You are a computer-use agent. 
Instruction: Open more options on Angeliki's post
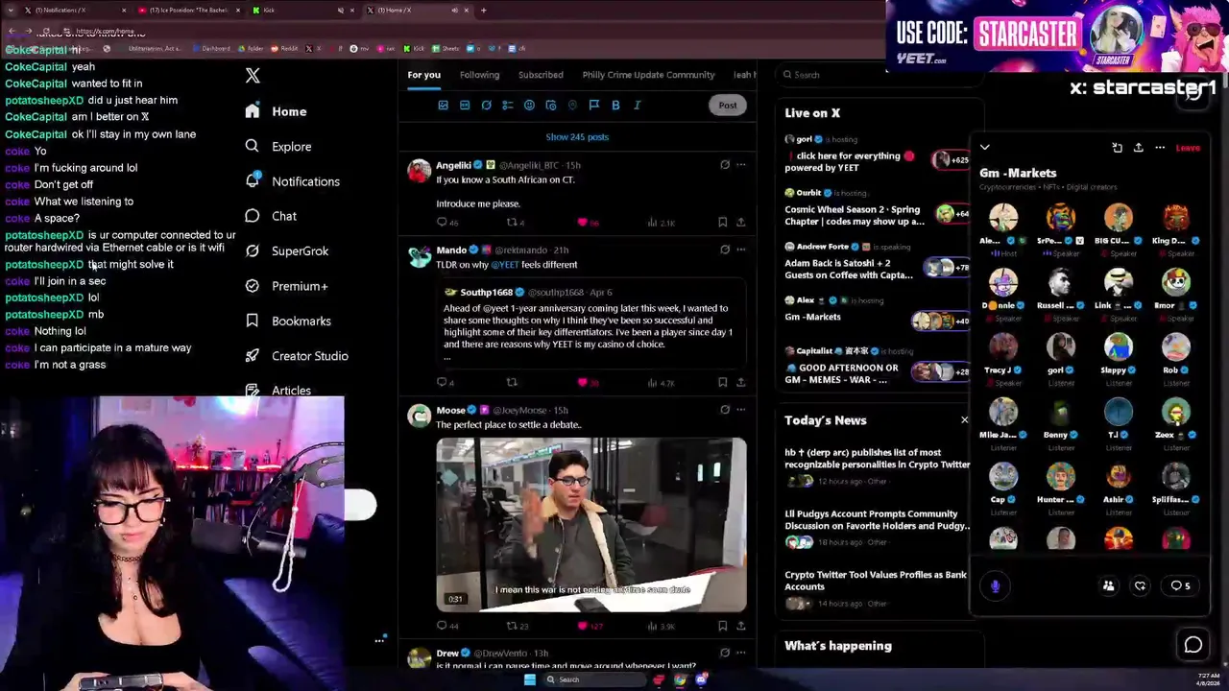pyautogui.click(x=740, y=165)
